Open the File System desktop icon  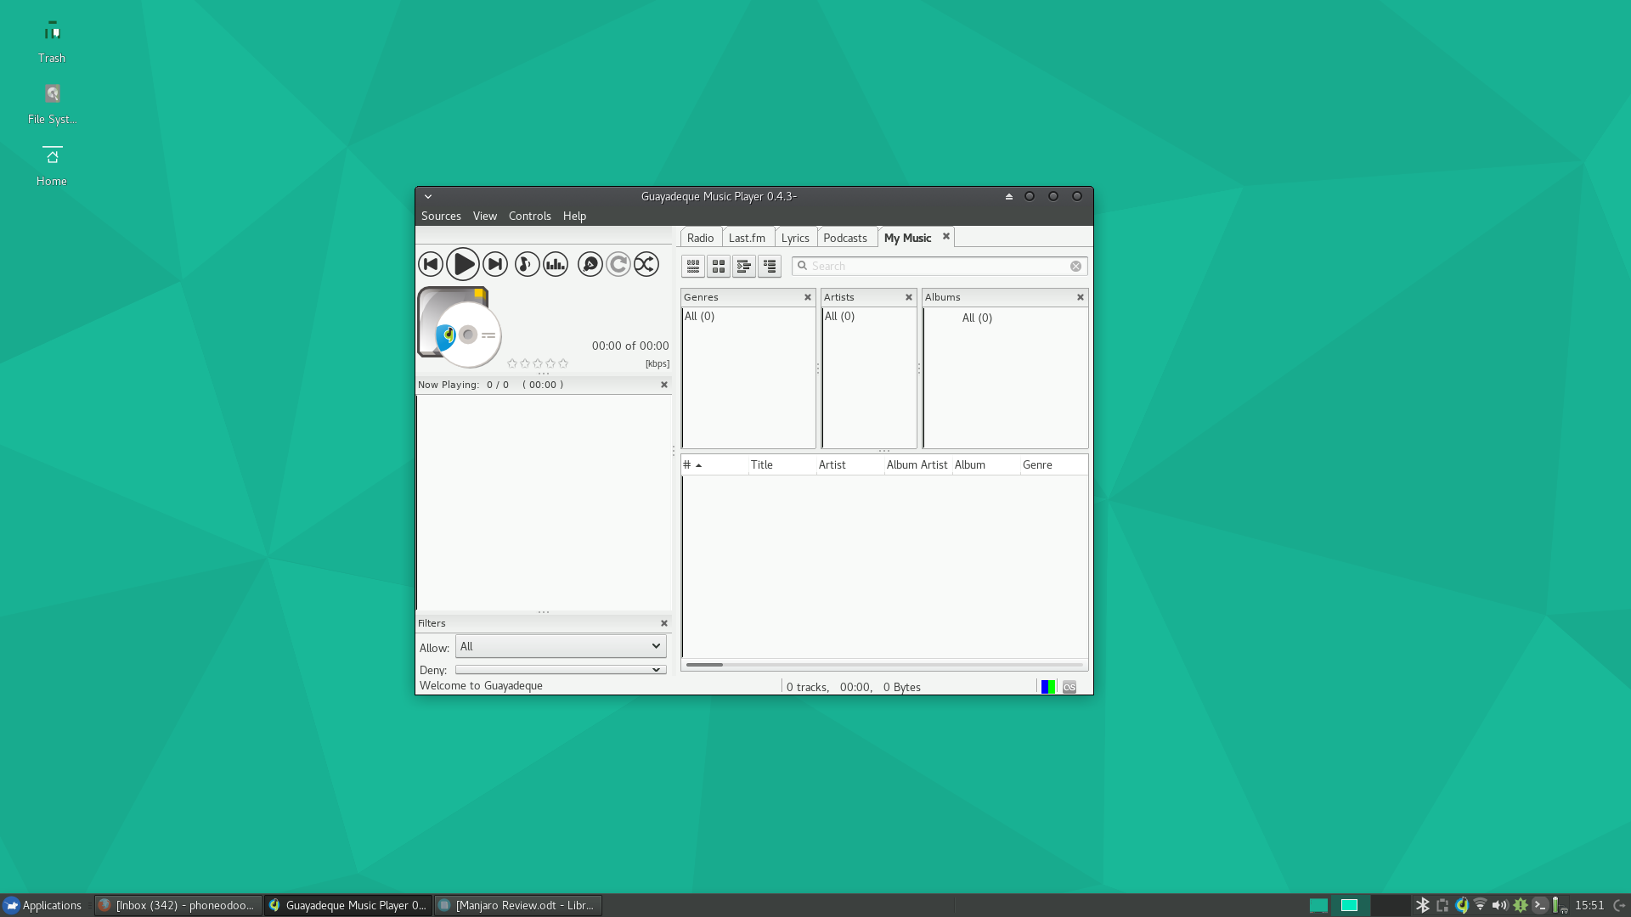[x=52, y=104]
